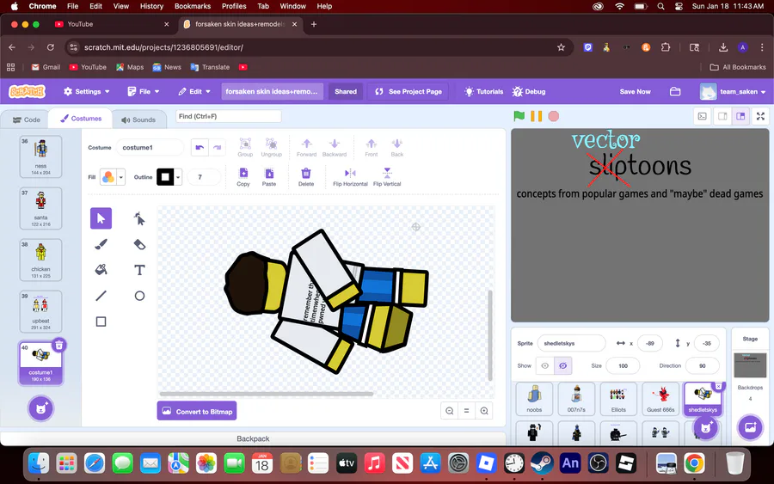Screen dimensions: 774x484
Task: Open the Profiles menu in menu bar
Action: pyautogui.click(x=234, y=6)
